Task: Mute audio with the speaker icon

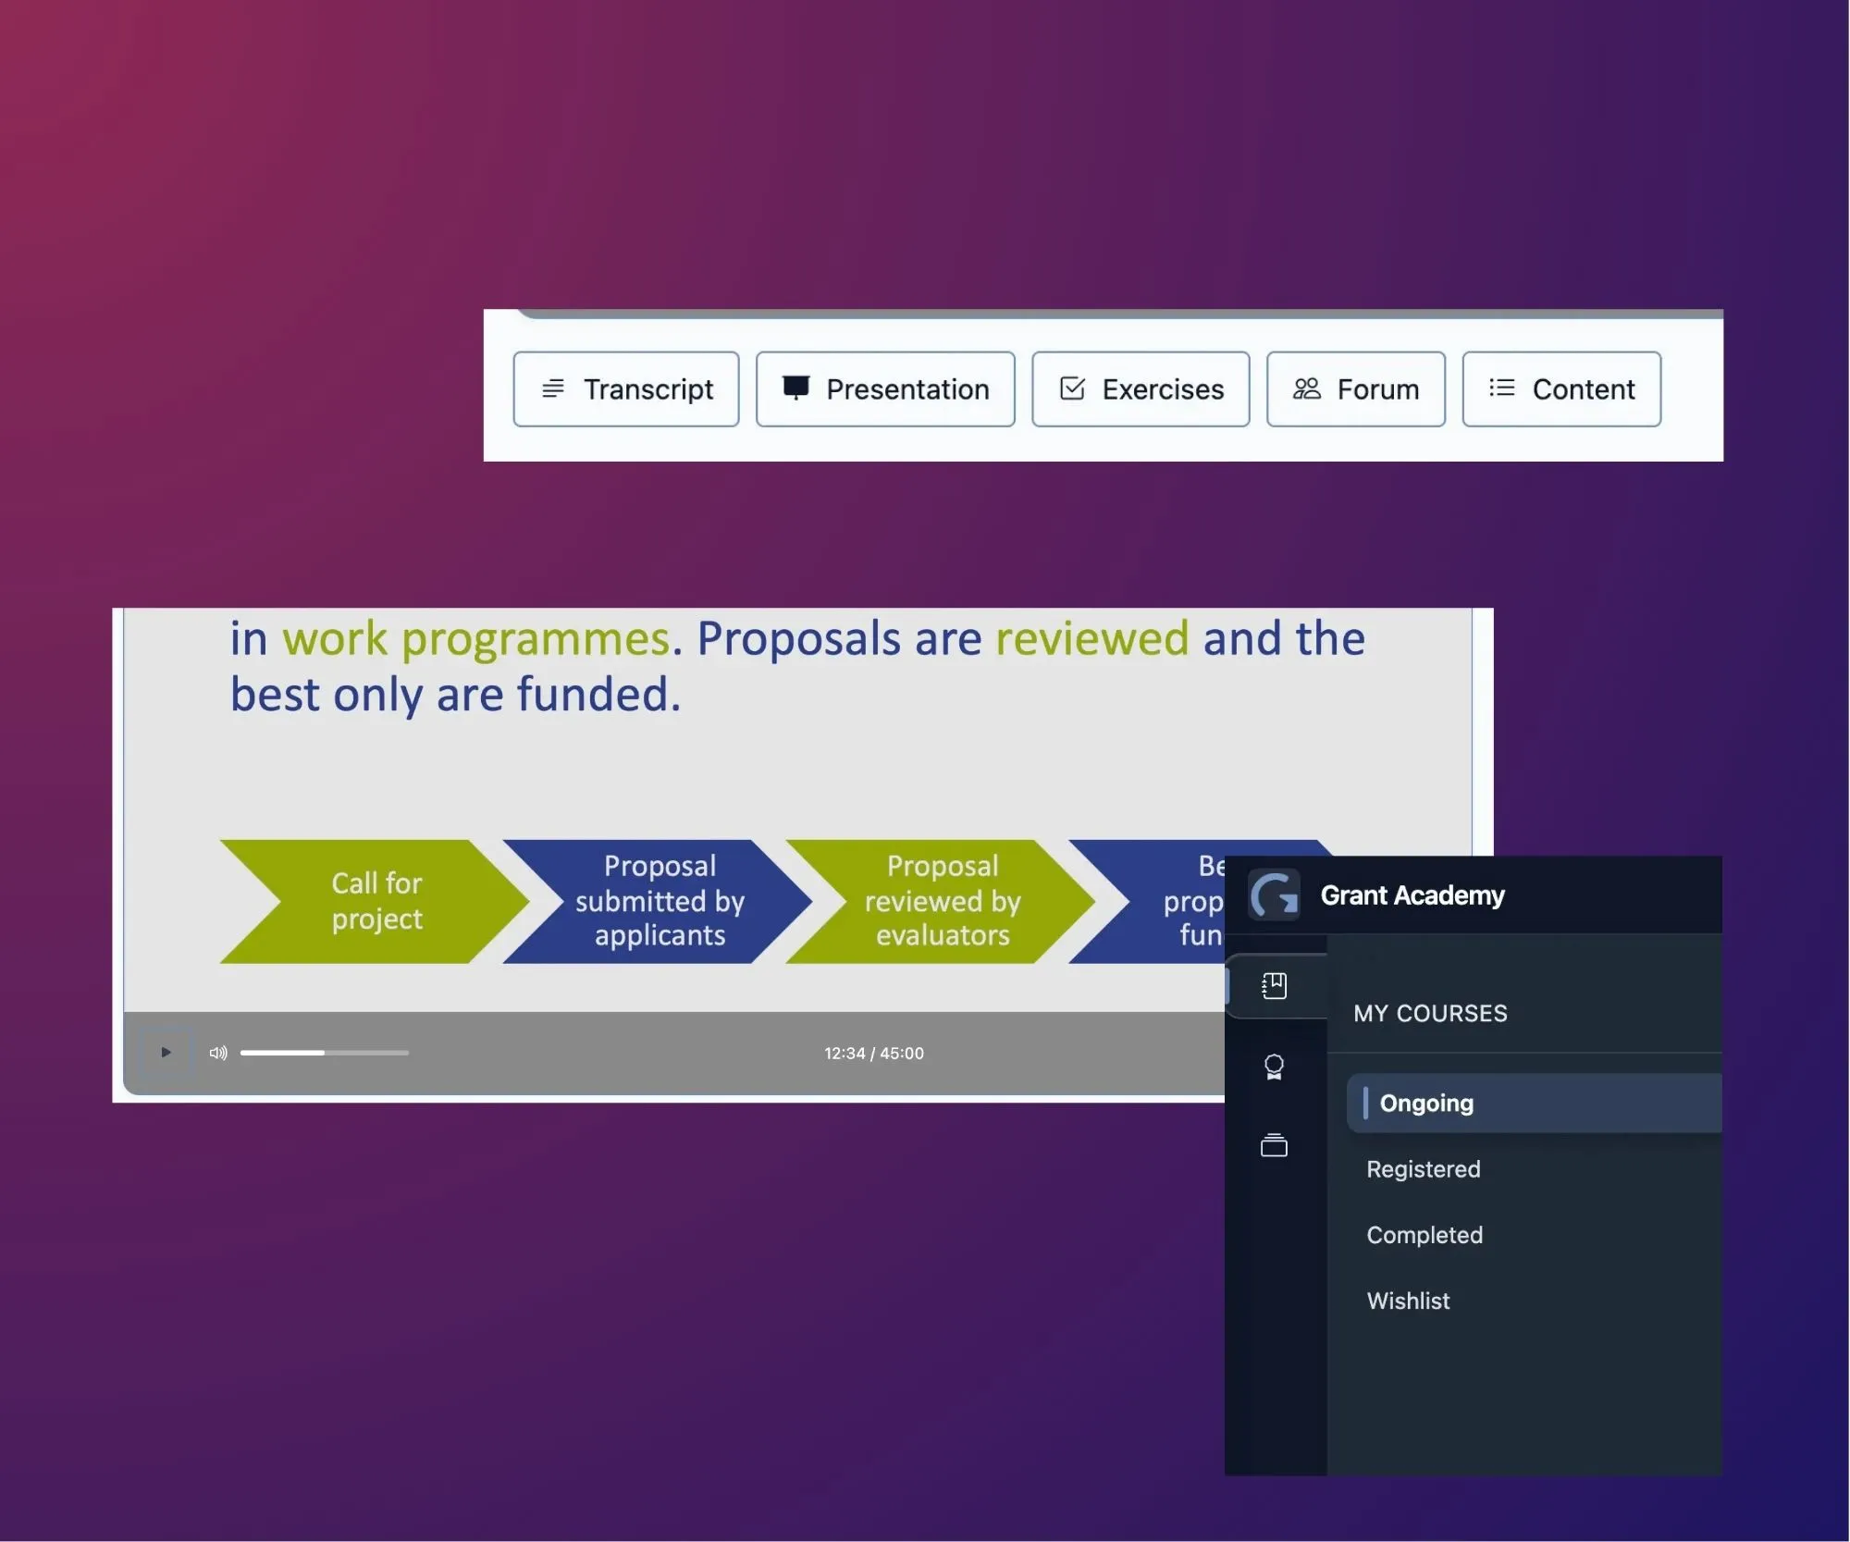Action: pyautogui.click(x=218, y=1053)
